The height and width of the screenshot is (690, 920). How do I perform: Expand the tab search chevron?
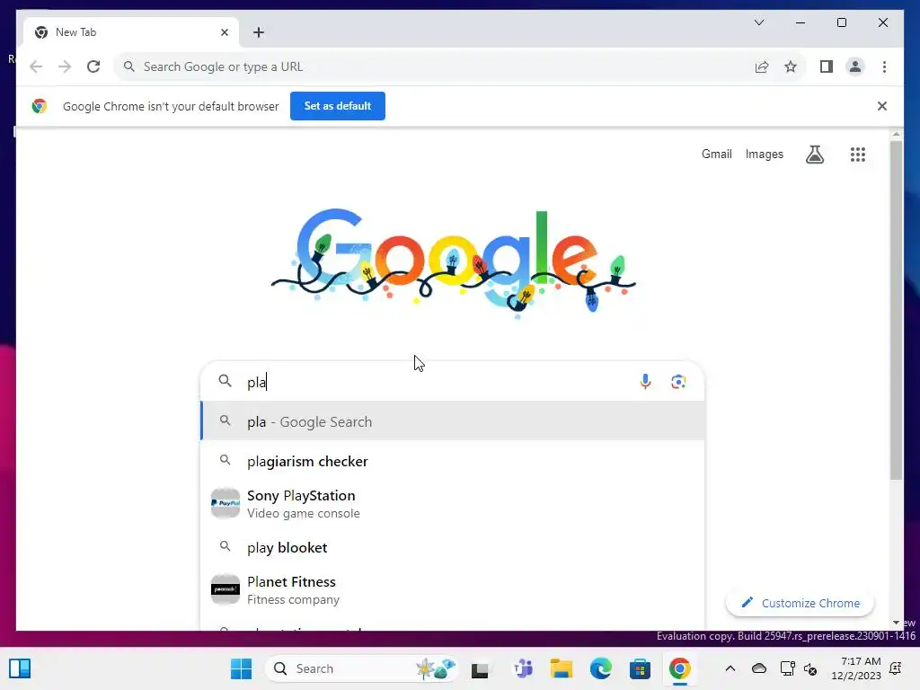[x=758, y=22]
